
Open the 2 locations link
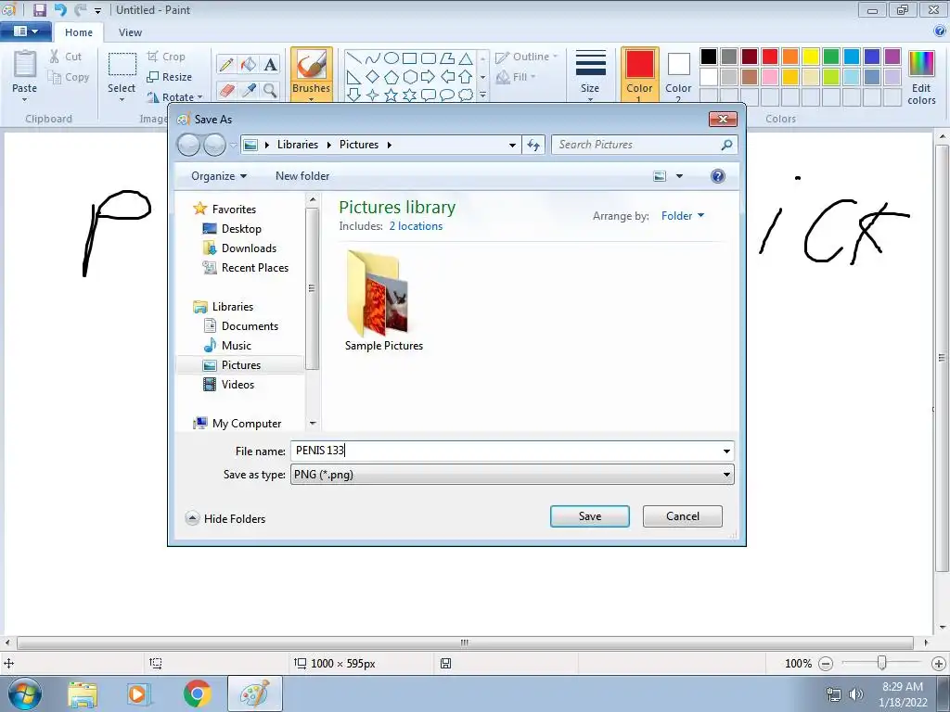416,226
